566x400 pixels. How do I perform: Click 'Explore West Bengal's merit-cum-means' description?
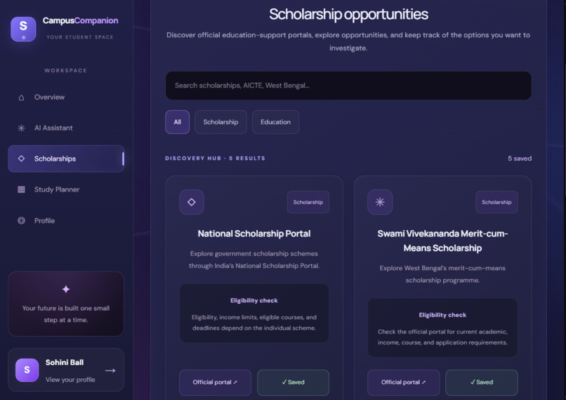pyautogui.click(x=442, y=274)
